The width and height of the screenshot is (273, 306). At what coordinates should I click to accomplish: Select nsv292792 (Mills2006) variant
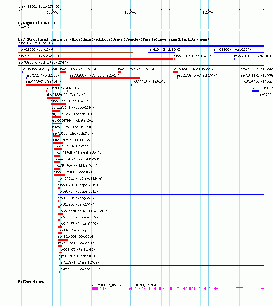pos(119,72)
